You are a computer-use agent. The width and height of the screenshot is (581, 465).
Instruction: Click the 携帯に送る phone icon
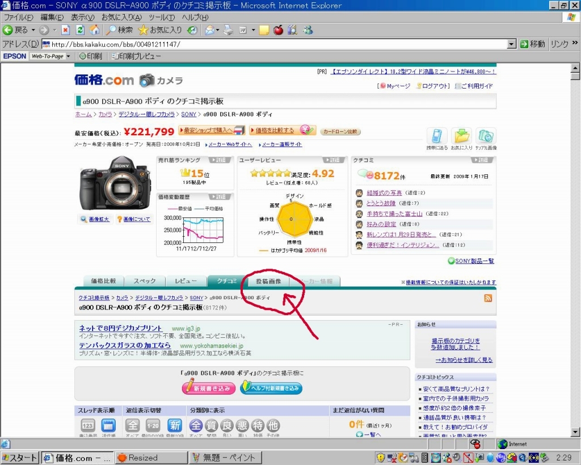437,136
